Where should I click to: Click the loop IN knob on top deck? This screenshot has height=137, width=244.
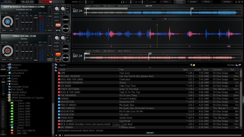57,9
